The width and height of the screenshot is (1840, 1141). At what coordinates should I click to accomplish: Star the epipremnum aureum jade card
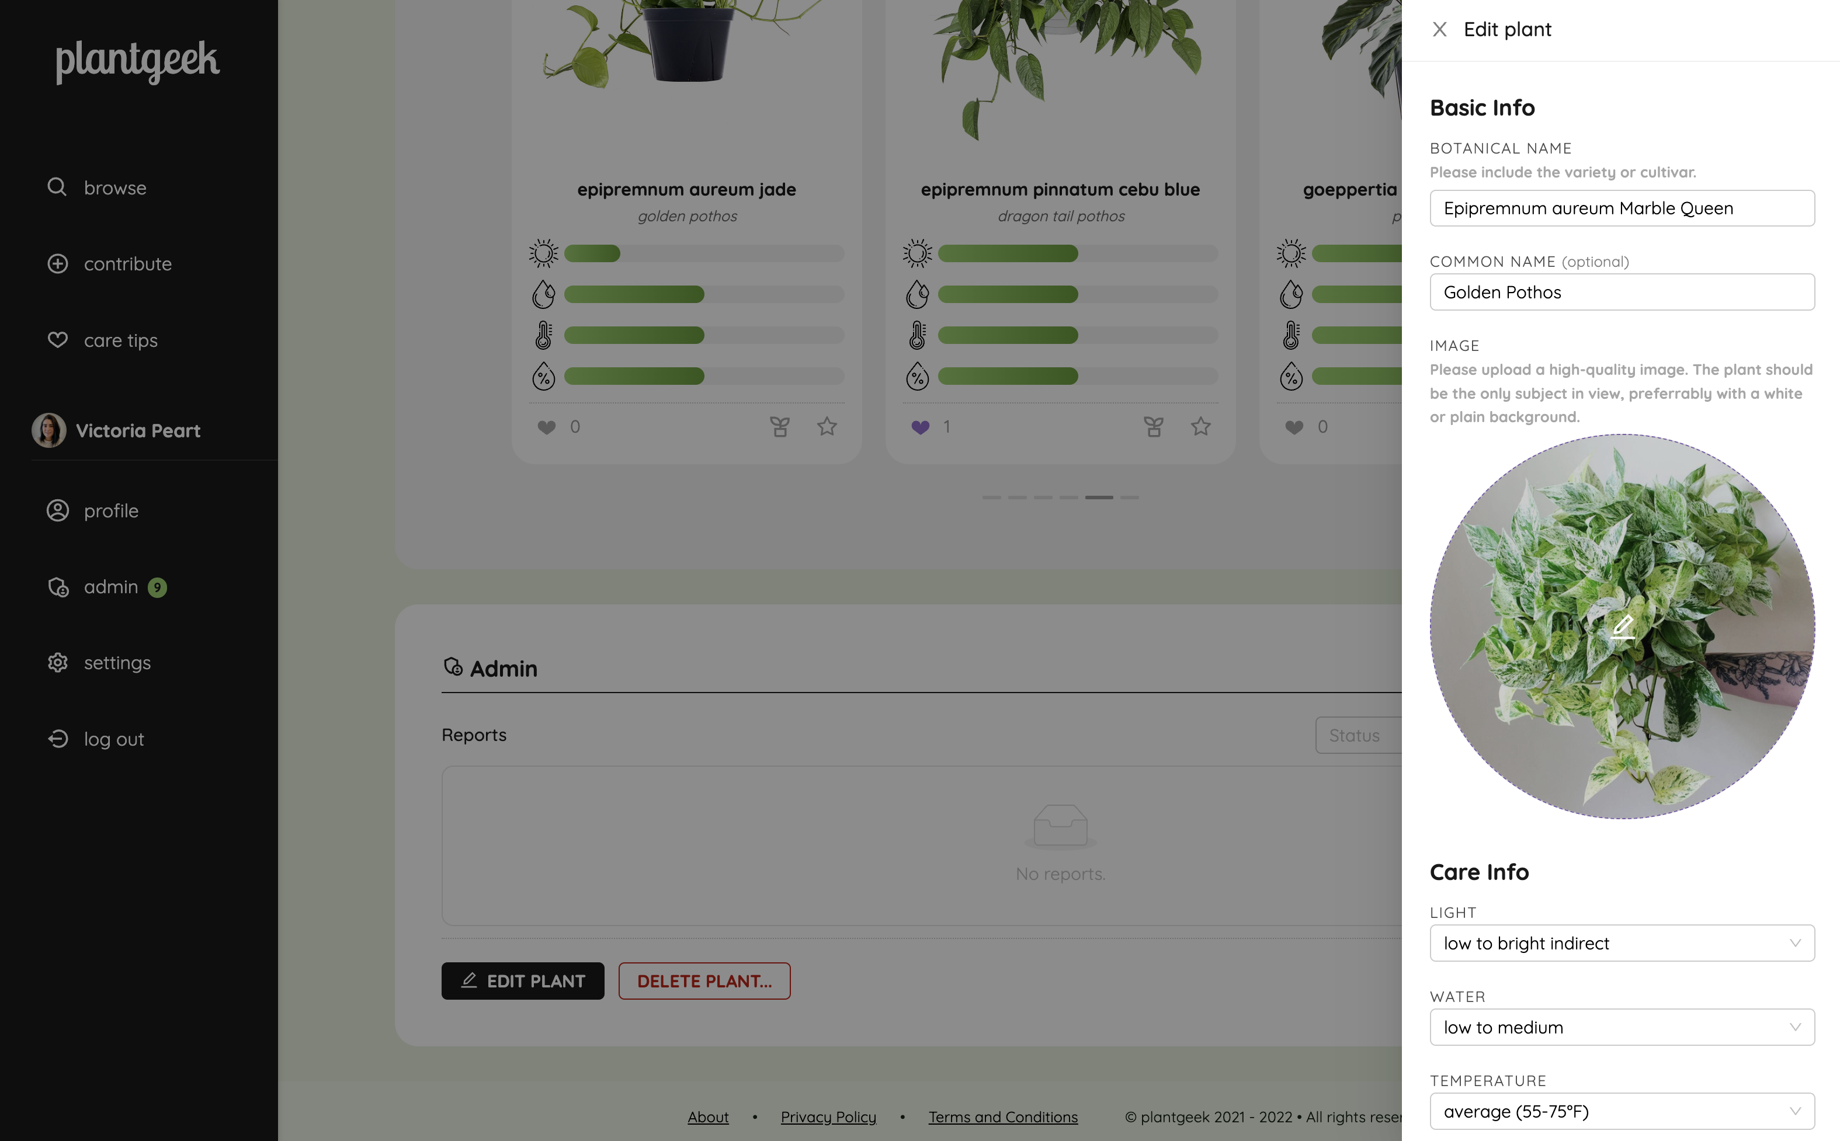(x=827, y=426)
